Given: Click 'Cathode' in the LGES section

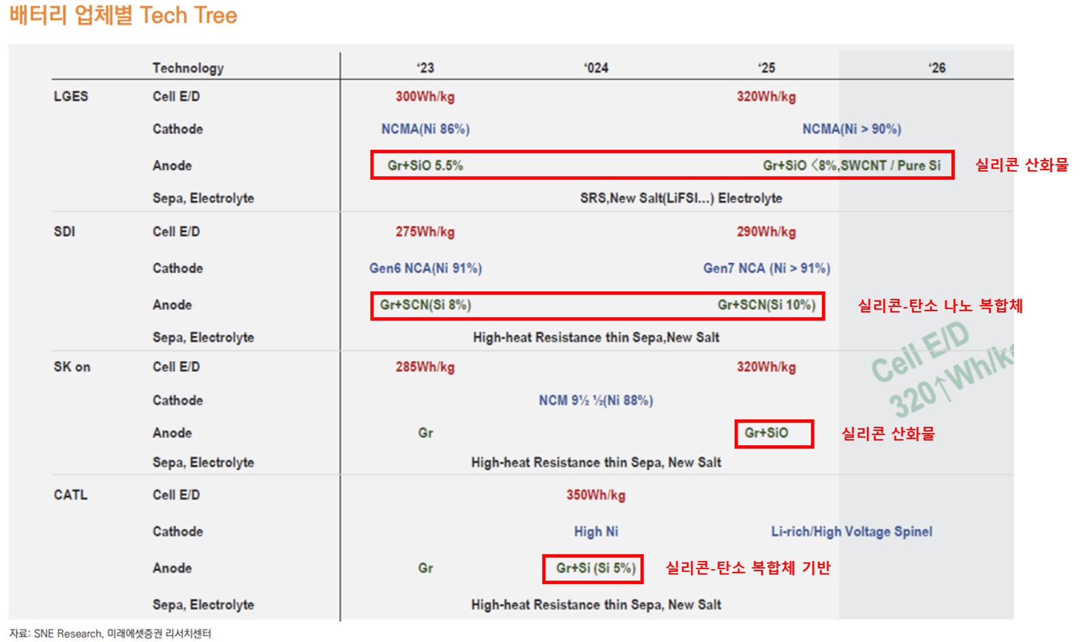Looking at the screenshot, I should point(177,129).
